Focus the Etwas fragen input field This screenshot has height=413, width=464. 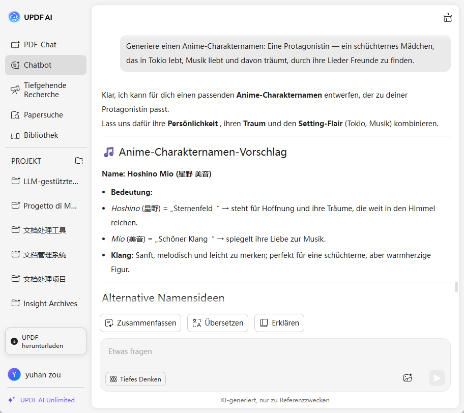275,352
